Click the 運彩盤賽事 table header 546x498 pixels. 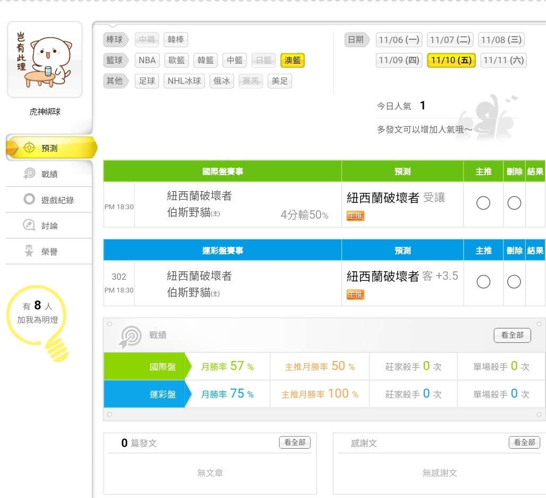[223, 251]
